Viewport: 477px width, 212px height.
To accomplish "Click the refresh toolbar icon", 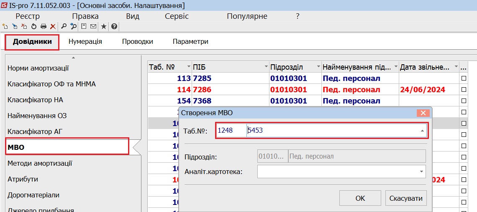I will (x=33, y=27).
